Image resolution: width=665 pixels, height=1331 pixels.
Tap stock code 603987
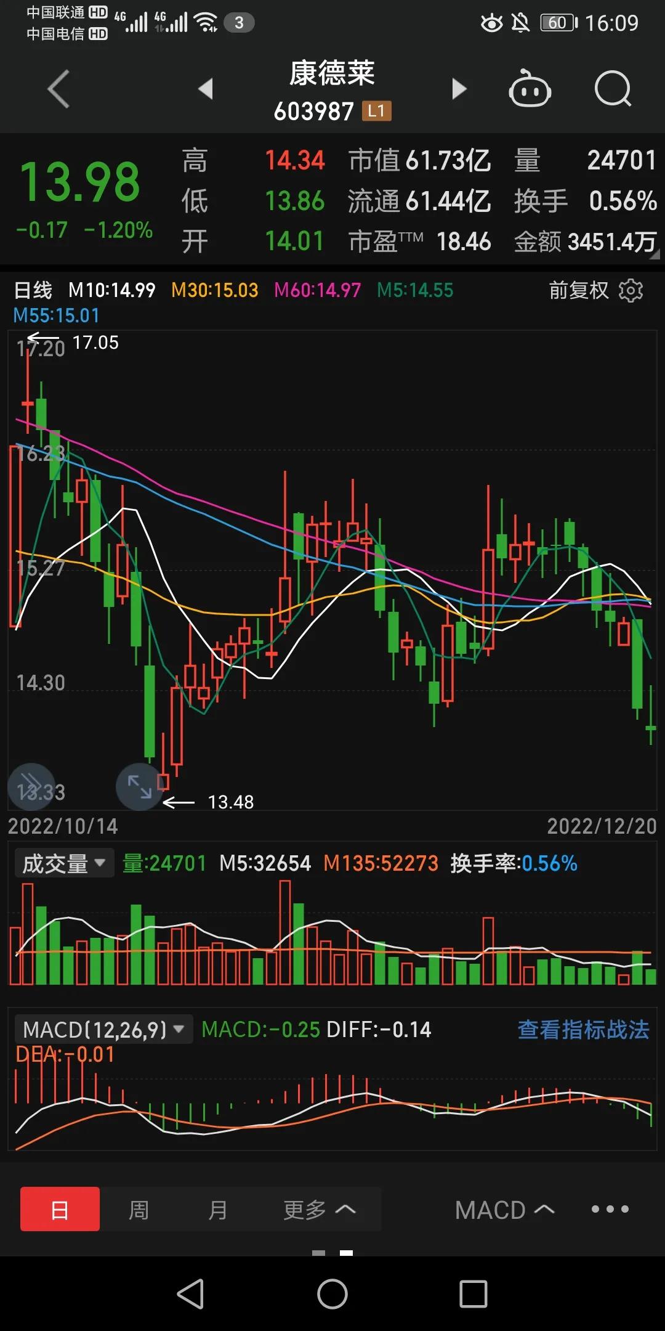(x=313, y=112)
